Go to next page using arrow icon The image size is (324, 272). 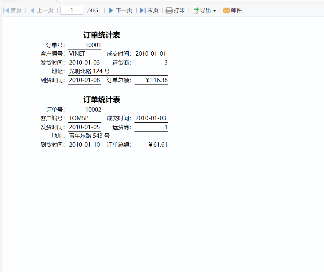111,10
